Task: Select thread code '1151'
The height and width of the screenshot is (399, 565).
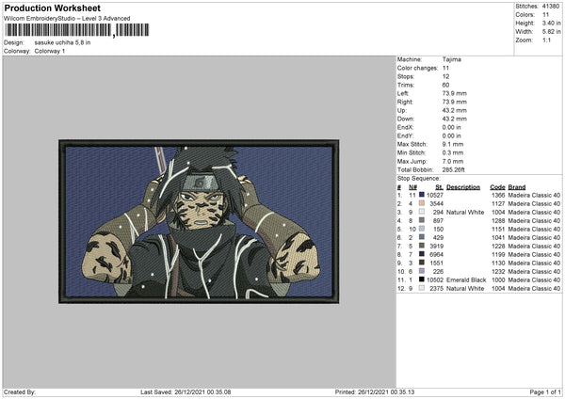Action: tap(498, 229)
